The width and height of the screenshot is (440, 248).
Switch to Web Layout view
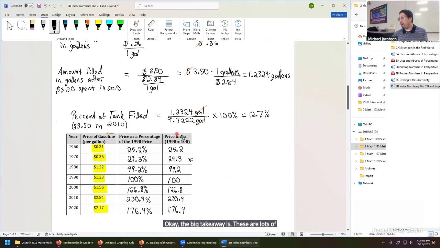point(301,234)
